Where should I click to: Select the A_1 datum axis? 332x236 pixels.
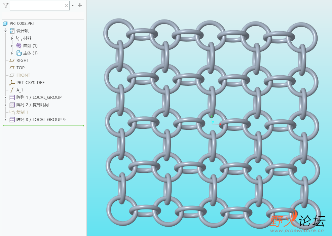pos(20,90)
